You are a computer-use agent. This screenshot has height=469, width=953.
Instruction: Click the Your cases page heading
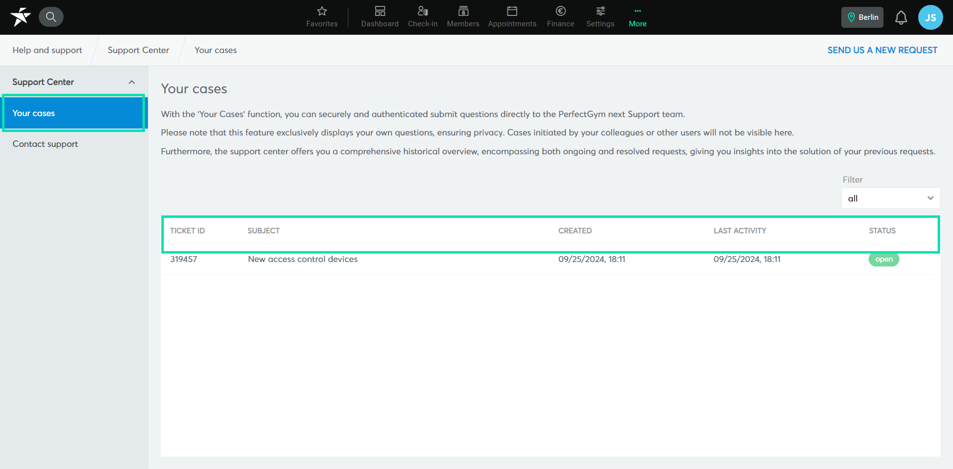coord(194,89)
